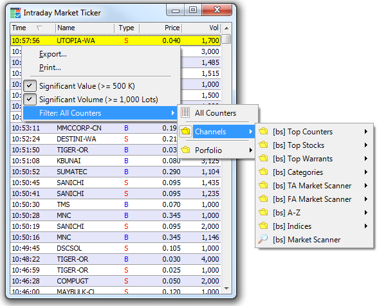Select the DSCSOL row
This screenshot has width=377, height=306.
click(115, 248)
